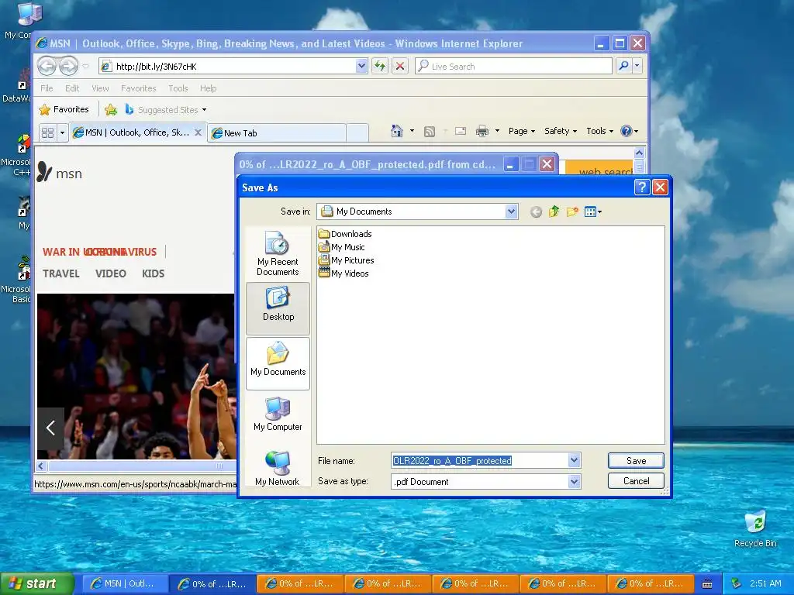
Task: Click the system tray clock
Action: (x=765, y=583)
